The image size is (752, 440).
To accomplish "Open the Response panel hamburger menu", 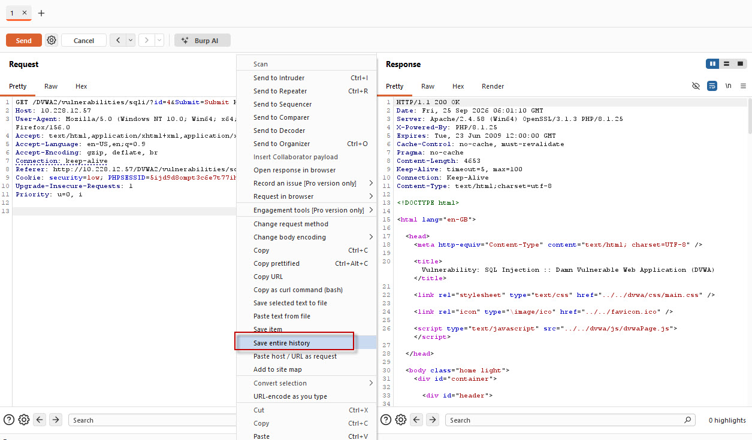I will pos(743,86).
